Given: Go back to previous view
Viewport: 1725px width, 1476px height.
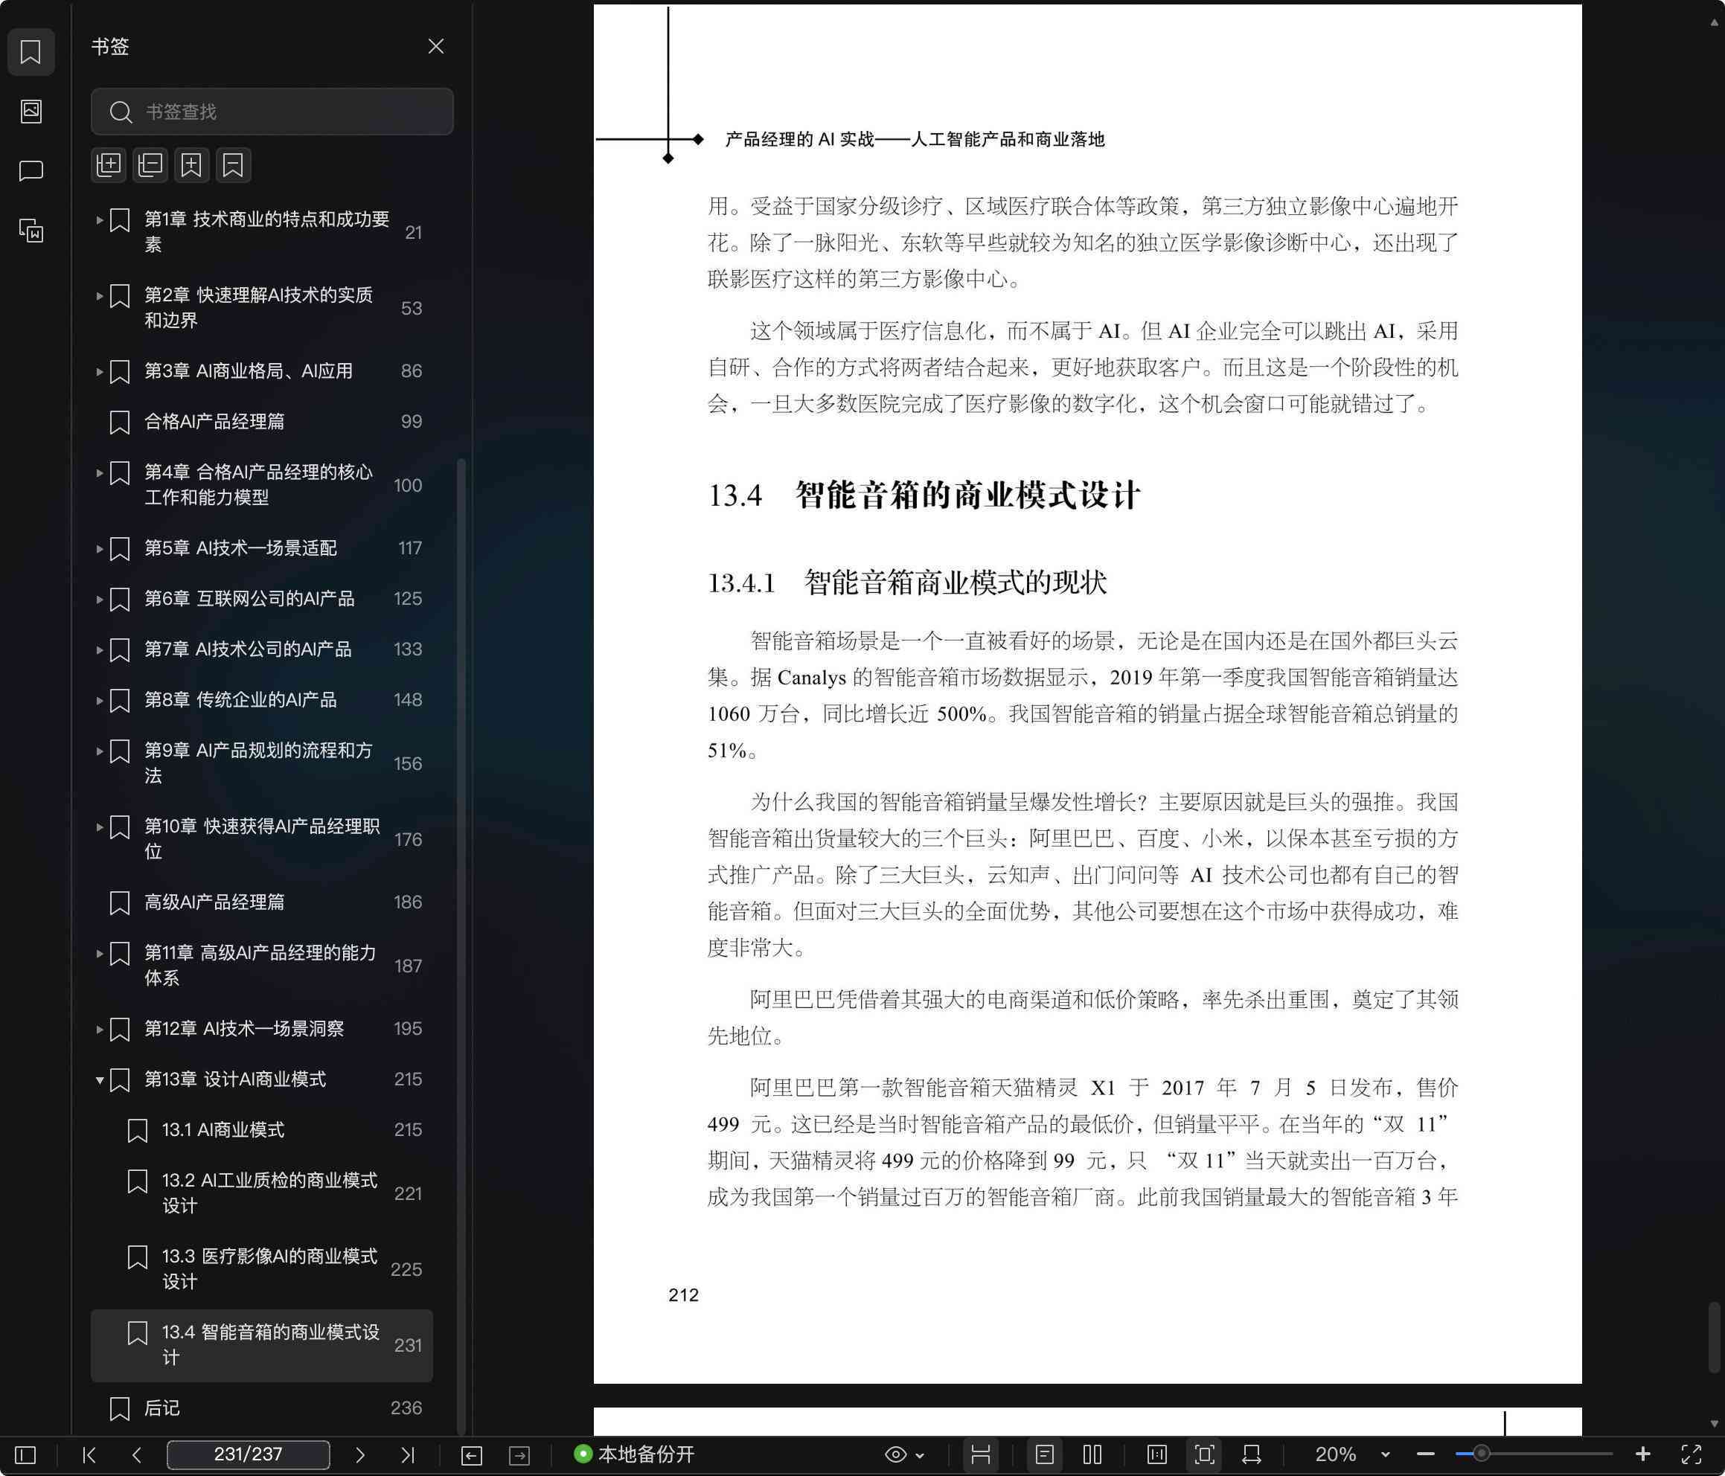Looking at the screenshot, I should (471, 1455).
